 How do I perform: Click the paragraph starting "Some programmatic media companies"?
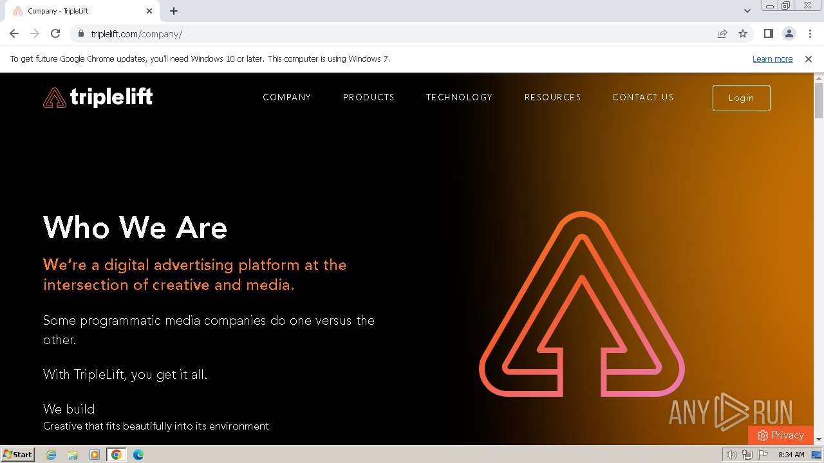coord(209,330)
